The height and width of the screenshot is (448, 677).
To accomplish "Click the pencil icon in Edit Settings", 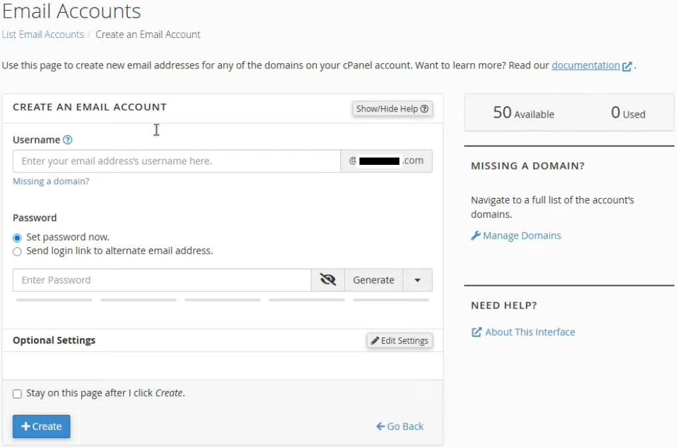I will 375,340.
